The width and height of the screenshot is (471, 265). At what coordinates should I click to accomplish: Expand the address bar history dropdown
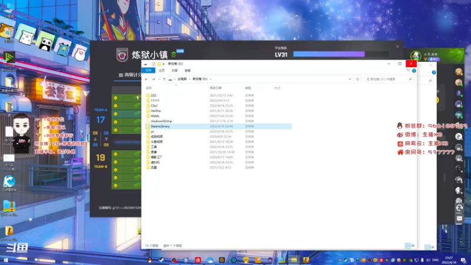(350, 79)
